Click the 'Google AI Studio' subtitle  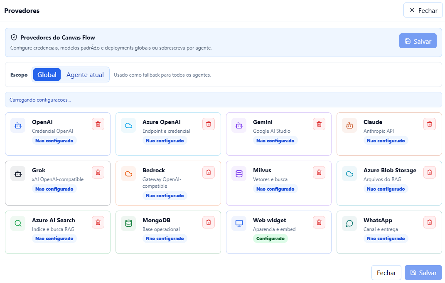click(x=272, y=131)
